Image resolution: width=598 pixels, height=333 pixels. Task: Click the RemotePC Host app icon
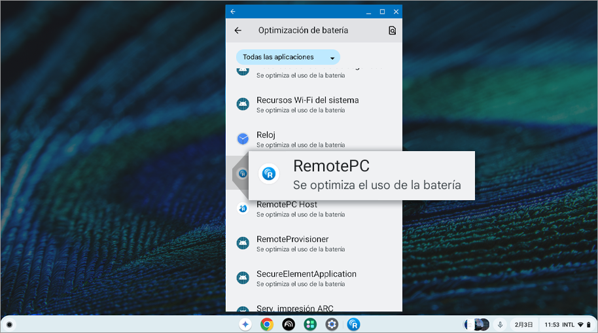[243, 209]
